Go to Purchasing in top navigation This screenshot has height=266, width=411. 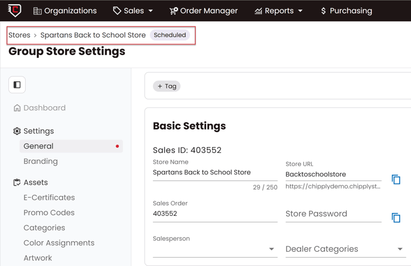[346, 11]
